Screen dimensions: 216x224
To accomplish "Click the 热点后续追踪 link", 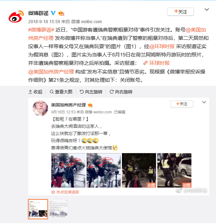I will [x=65, y=192].
